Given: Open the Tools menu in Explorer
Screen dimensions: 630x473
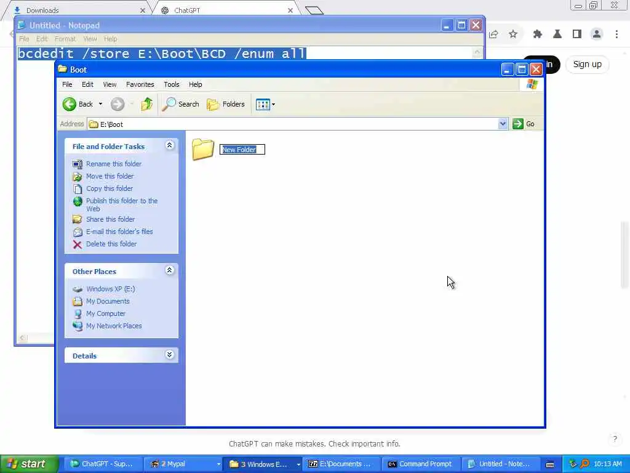Looking at the screenshot, I should coord(172,84).
